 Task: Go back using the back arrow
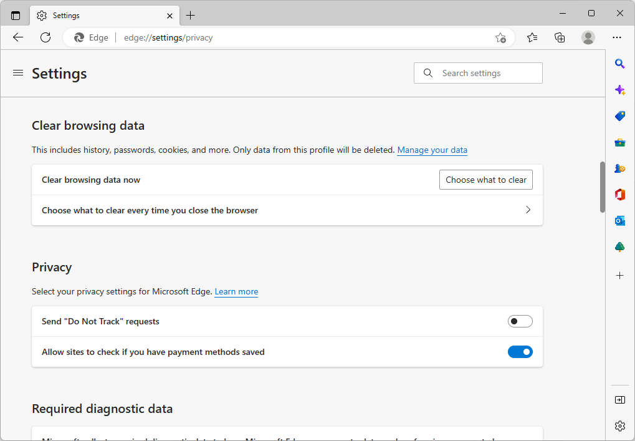[18, 37]
